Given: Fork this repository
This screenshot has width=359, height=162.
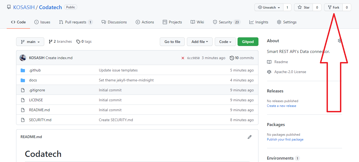Looking at the screenshot, I should point(334,8).
